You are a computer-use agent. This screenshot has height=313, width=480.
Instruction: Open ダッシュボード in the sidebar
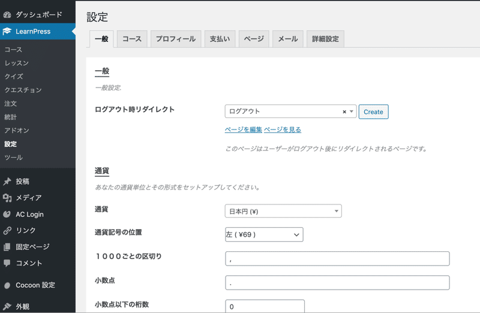pyautogui.click(x=38, y=14)
